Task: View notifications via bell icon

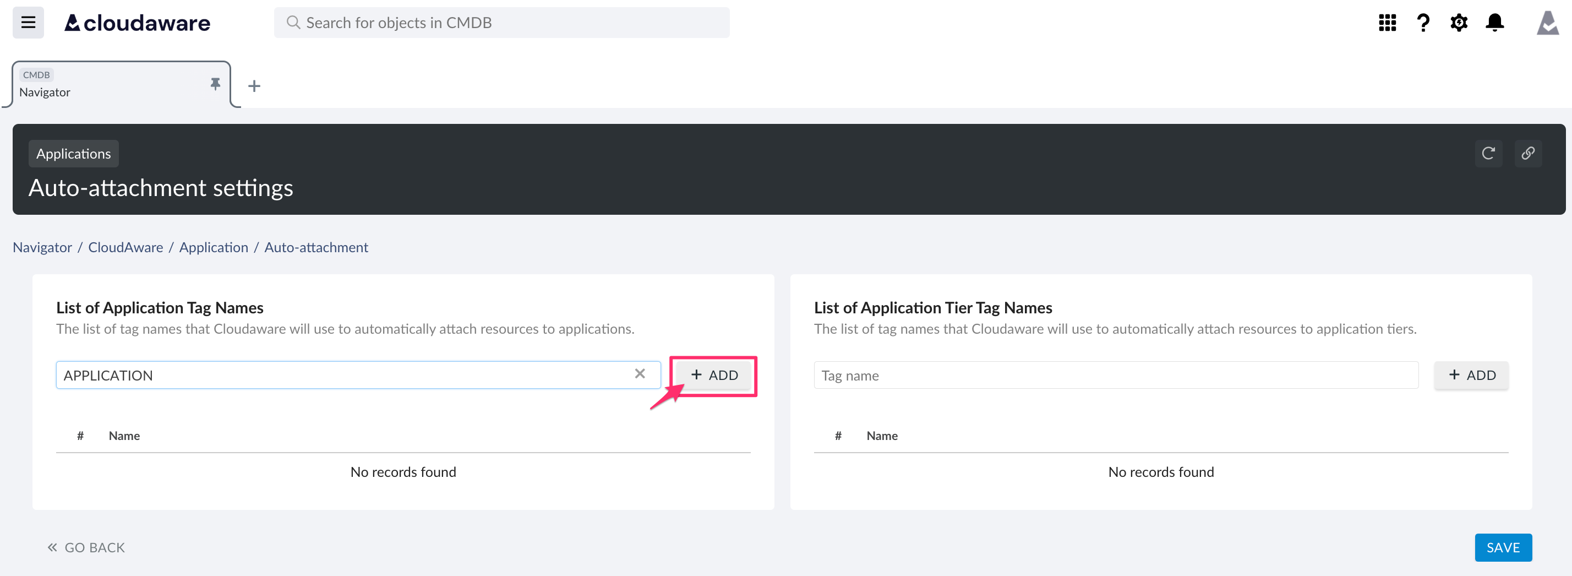Action: pyautogui.click(x=1494, y=23)
